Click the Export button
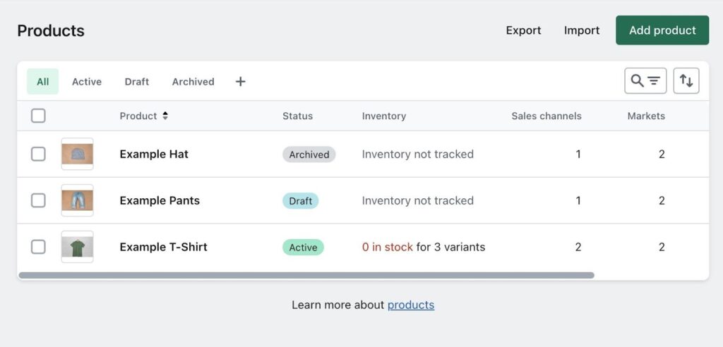This screenshot has width=723, height=347. [523, 30]
